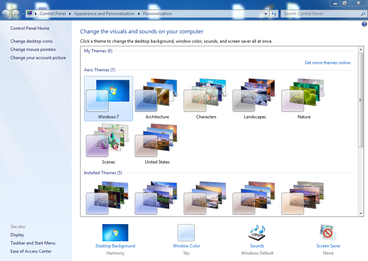Click the Screen Saver link
This screenshot has height=261, width=368.
pos(328,246)
